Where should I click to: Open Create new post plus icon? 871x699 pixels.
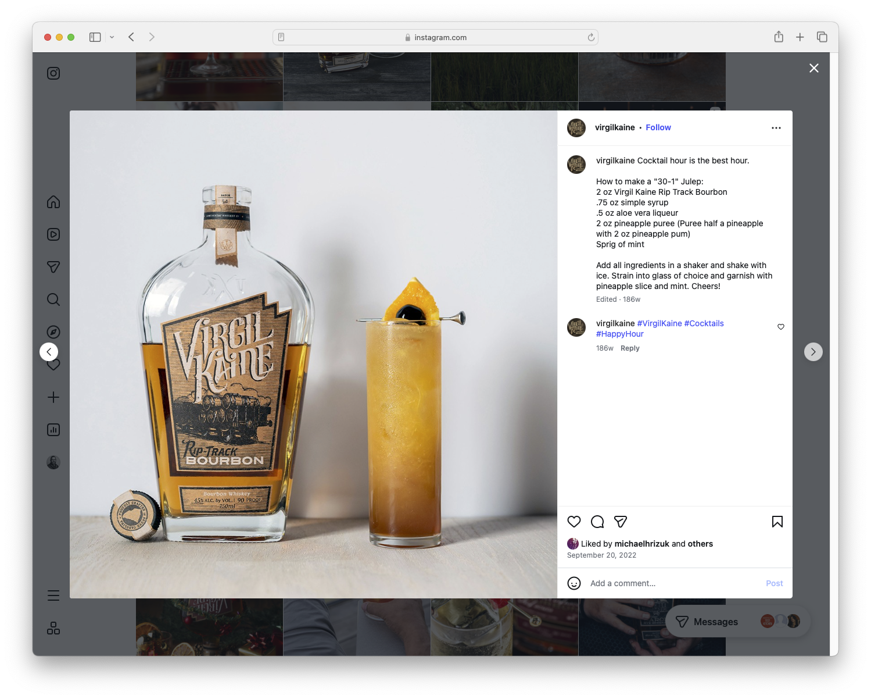tap(53, 397)
